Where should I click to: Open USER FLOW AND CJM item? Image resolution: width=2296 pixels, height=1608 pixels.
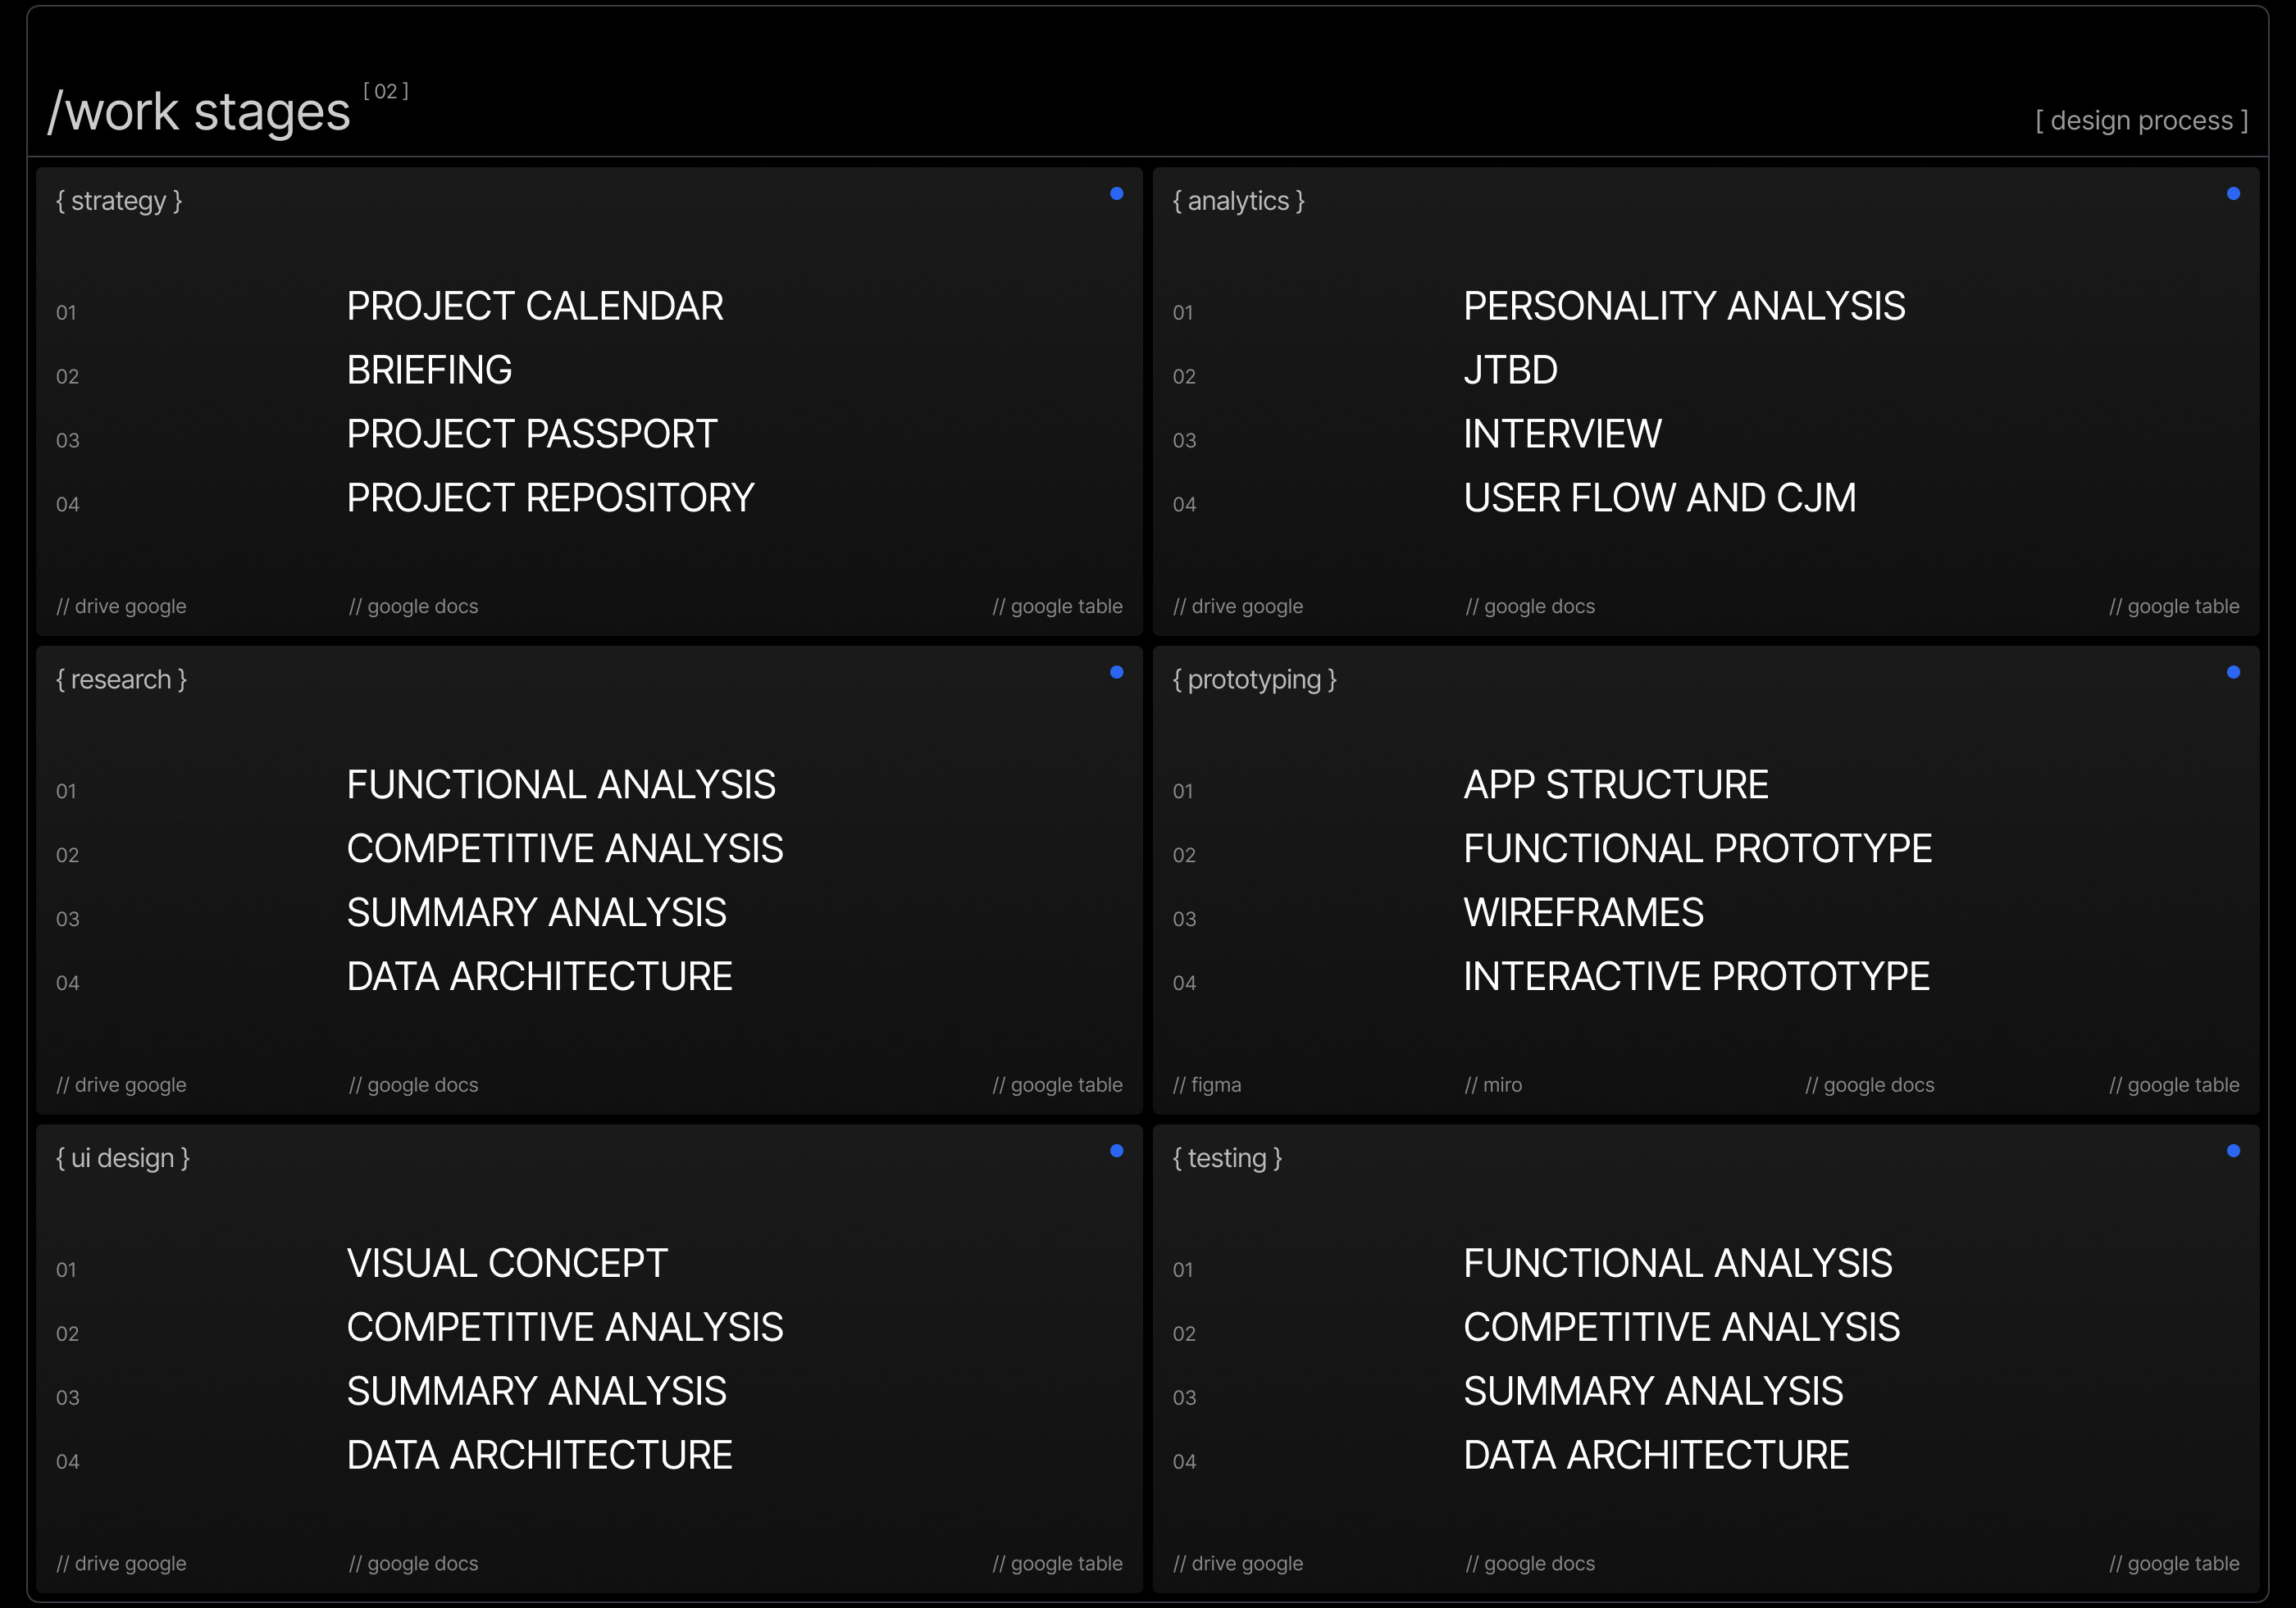tap(1659, 498)
